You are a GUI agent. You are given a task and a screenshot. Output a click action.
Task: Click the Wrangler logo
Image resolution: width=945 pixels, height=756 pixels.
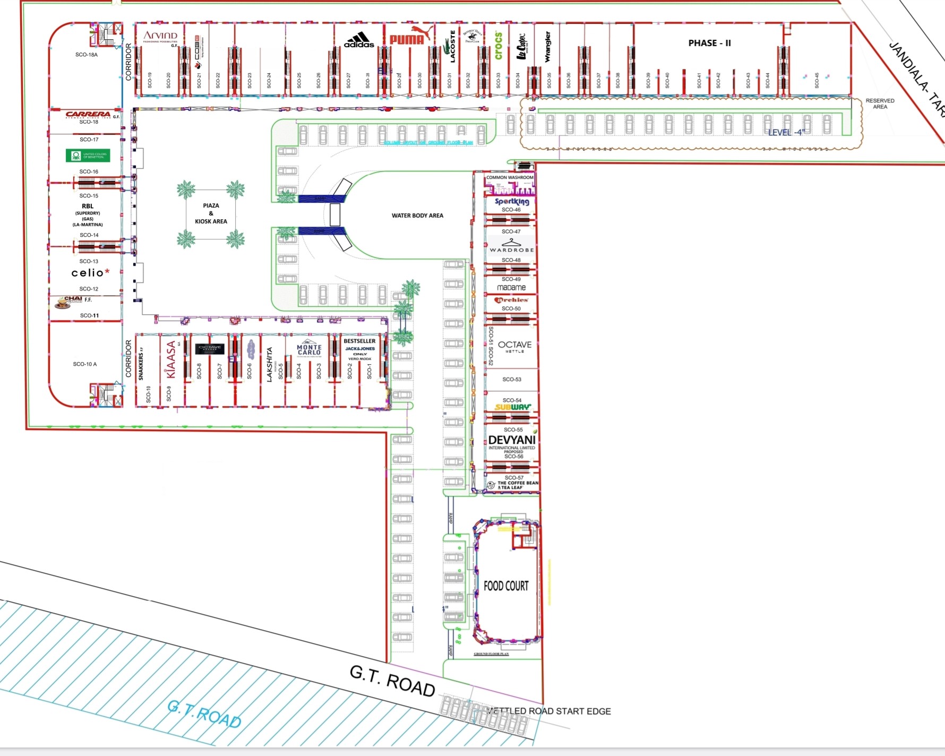547,47
